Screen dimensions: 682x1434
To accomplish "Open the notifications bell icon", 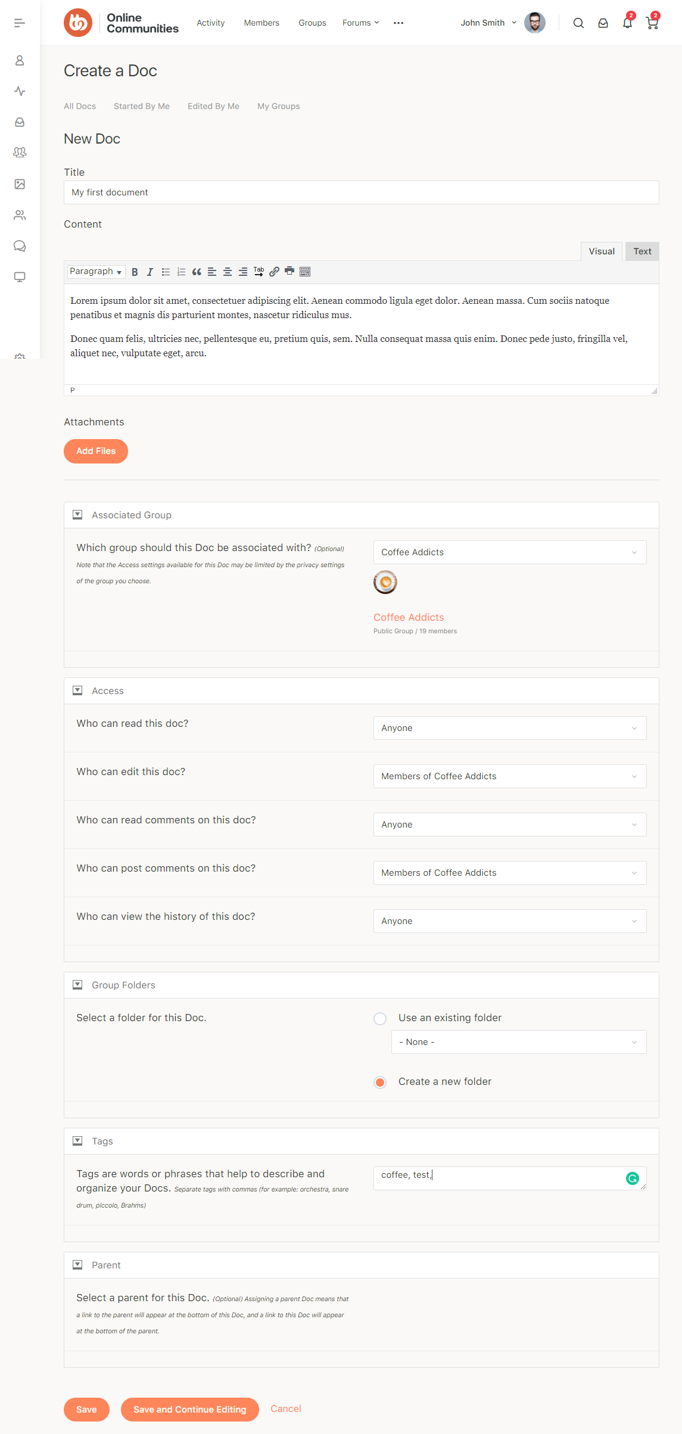I will tap(627, 23).
